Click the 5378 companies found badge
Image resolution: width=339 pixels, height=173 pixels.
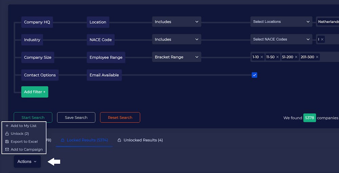[x=310, y=118]
